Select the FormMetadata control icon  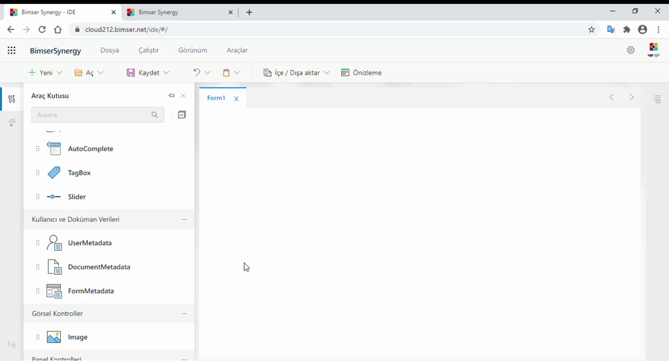tap(54, 291)
